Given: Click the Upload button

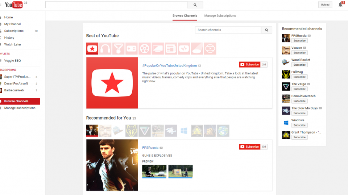Looking at the screenshot, I should pos(325,5).
